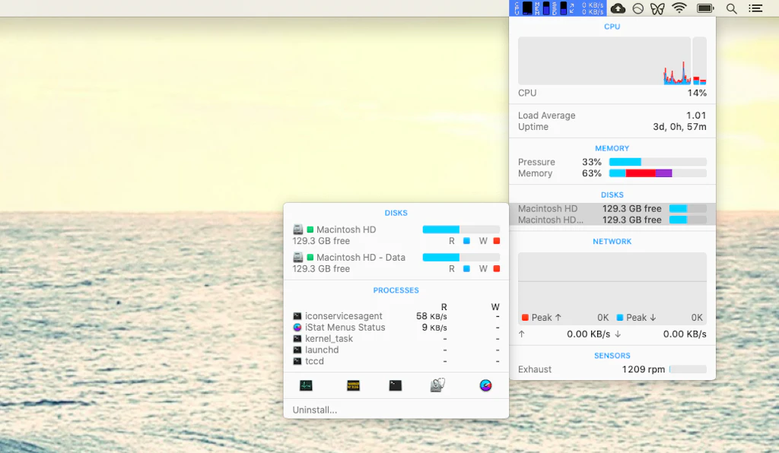Click the cloud upload menu bar icon
This screenshot has width=779, height=453.
(x=618, y=8)
